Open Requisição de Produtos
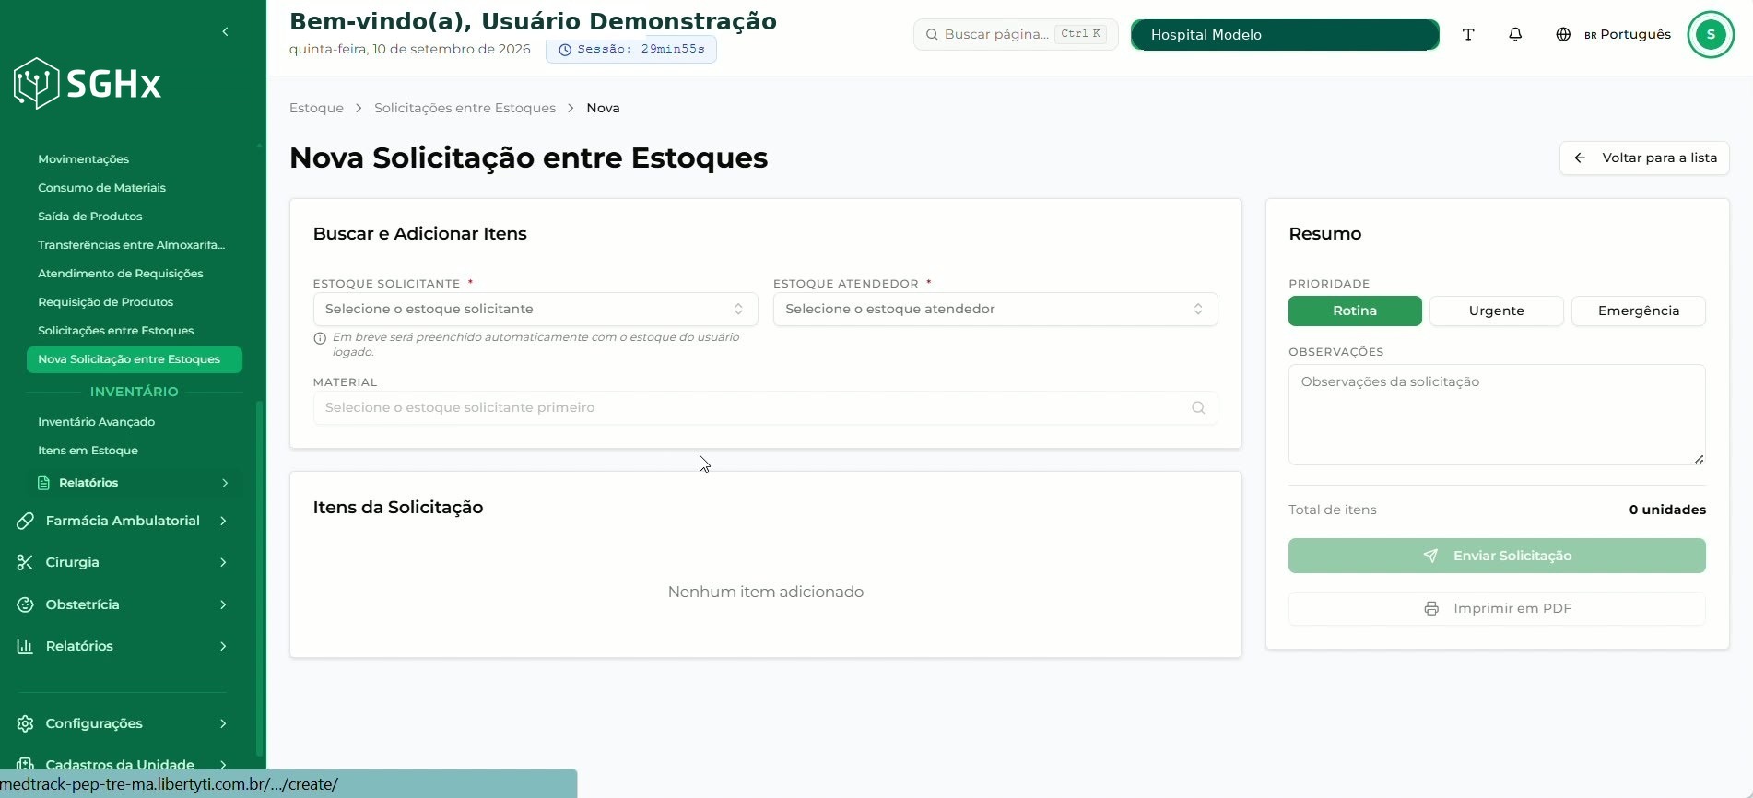Image resolution: width=1753 pixels, height=798 pixels. click(105, 302)
